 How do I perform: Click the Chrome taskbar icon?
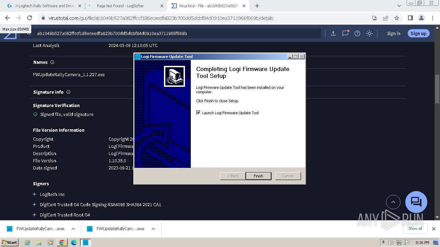[62, 243]
